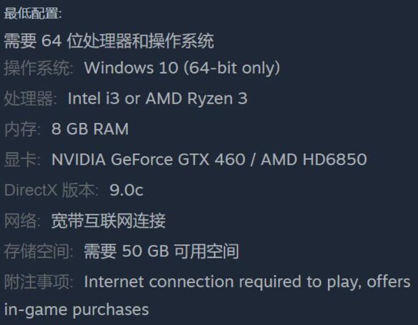
Task: Select the Windows 10 (64-bit only) text
Action: tap(182, 68)
